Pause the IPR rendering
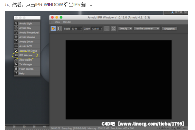 tap(59, 29)
